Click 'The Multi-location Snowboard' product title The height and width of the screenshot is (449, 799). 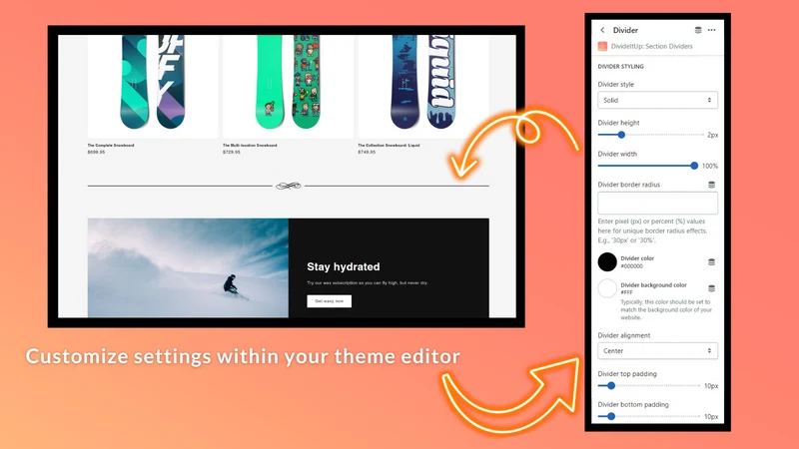click(250, 145)
